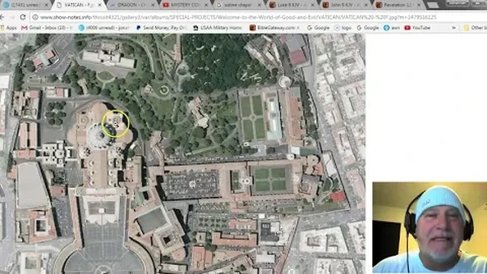Close the DRAGON tab
The height and width of the screenshot is (274, 487).
pyautogui.click(x=153, y=5)
